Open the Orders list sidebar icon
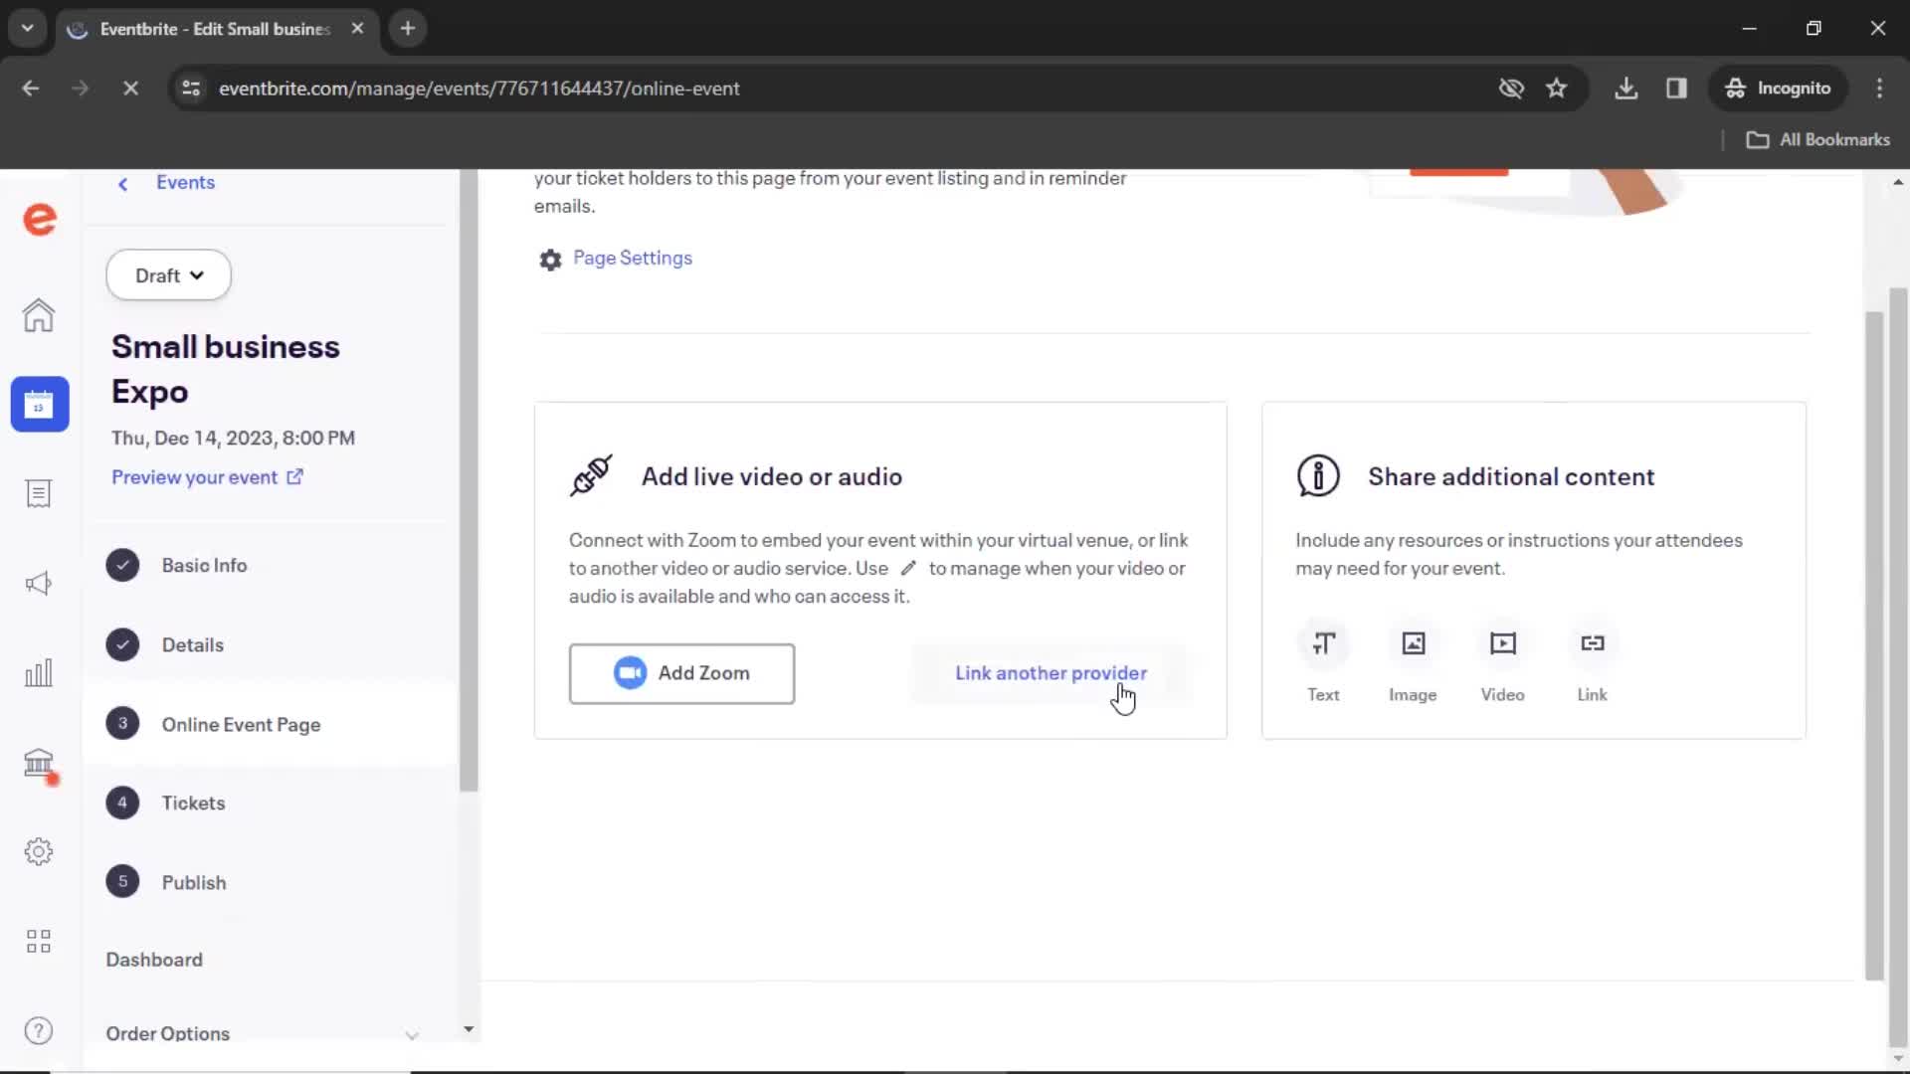The image size is (1910, 1074). [39, 494]
